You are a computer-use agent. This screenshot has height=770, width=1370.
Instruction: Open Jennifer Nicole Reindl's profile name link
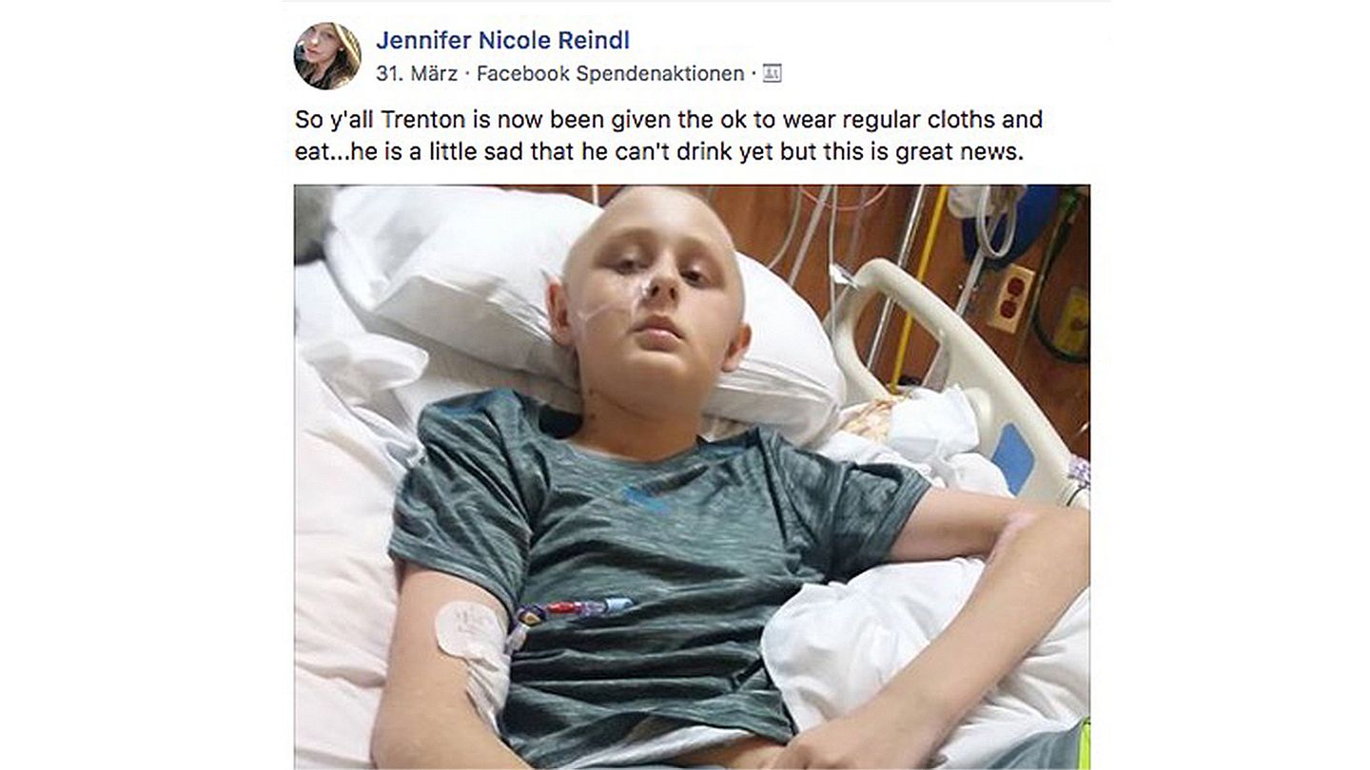coord(502,41)
